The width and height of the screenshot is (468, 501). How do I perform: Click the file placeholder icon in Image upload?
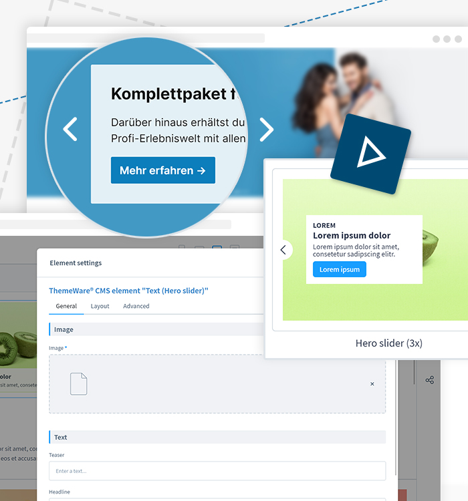(x=79, y=383)
